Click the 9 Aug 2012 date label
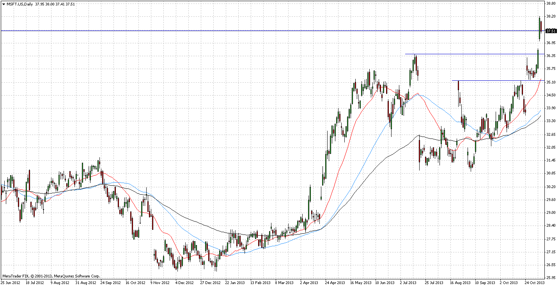Viewport: 560px width, 286px height. pyautogui.click(x=60, y=282)
